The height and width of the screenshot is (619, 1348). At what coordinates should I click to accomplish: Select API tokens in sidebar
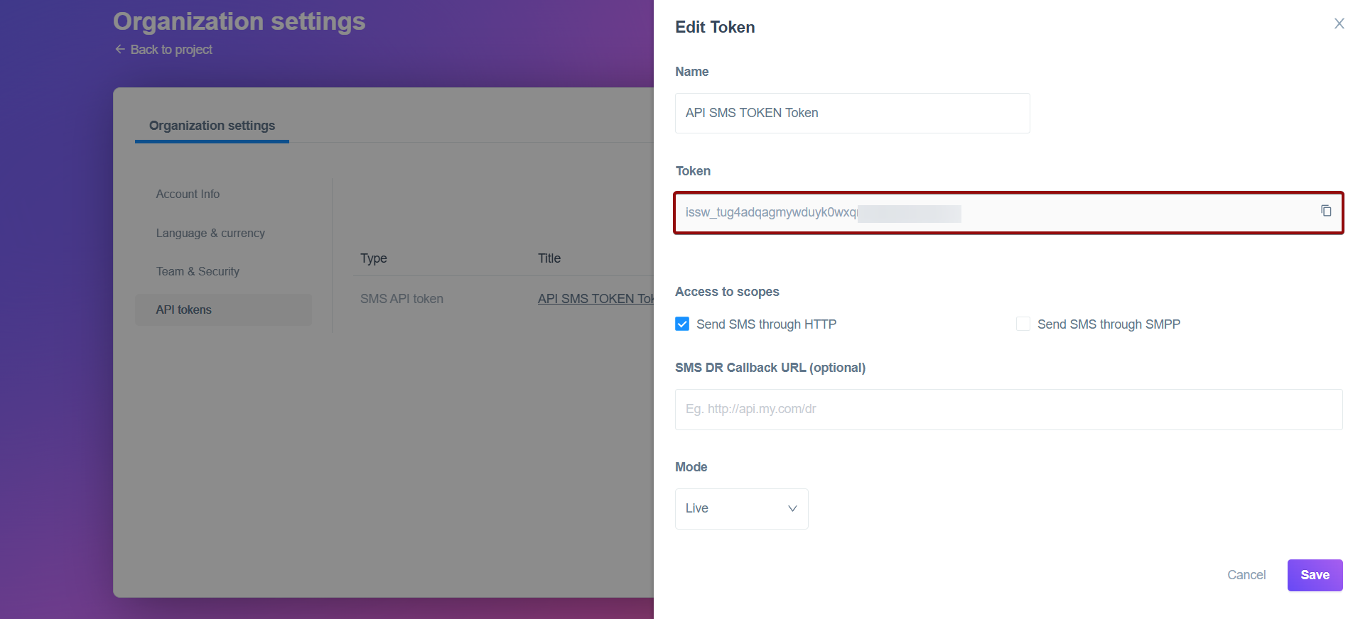[184, 309]
